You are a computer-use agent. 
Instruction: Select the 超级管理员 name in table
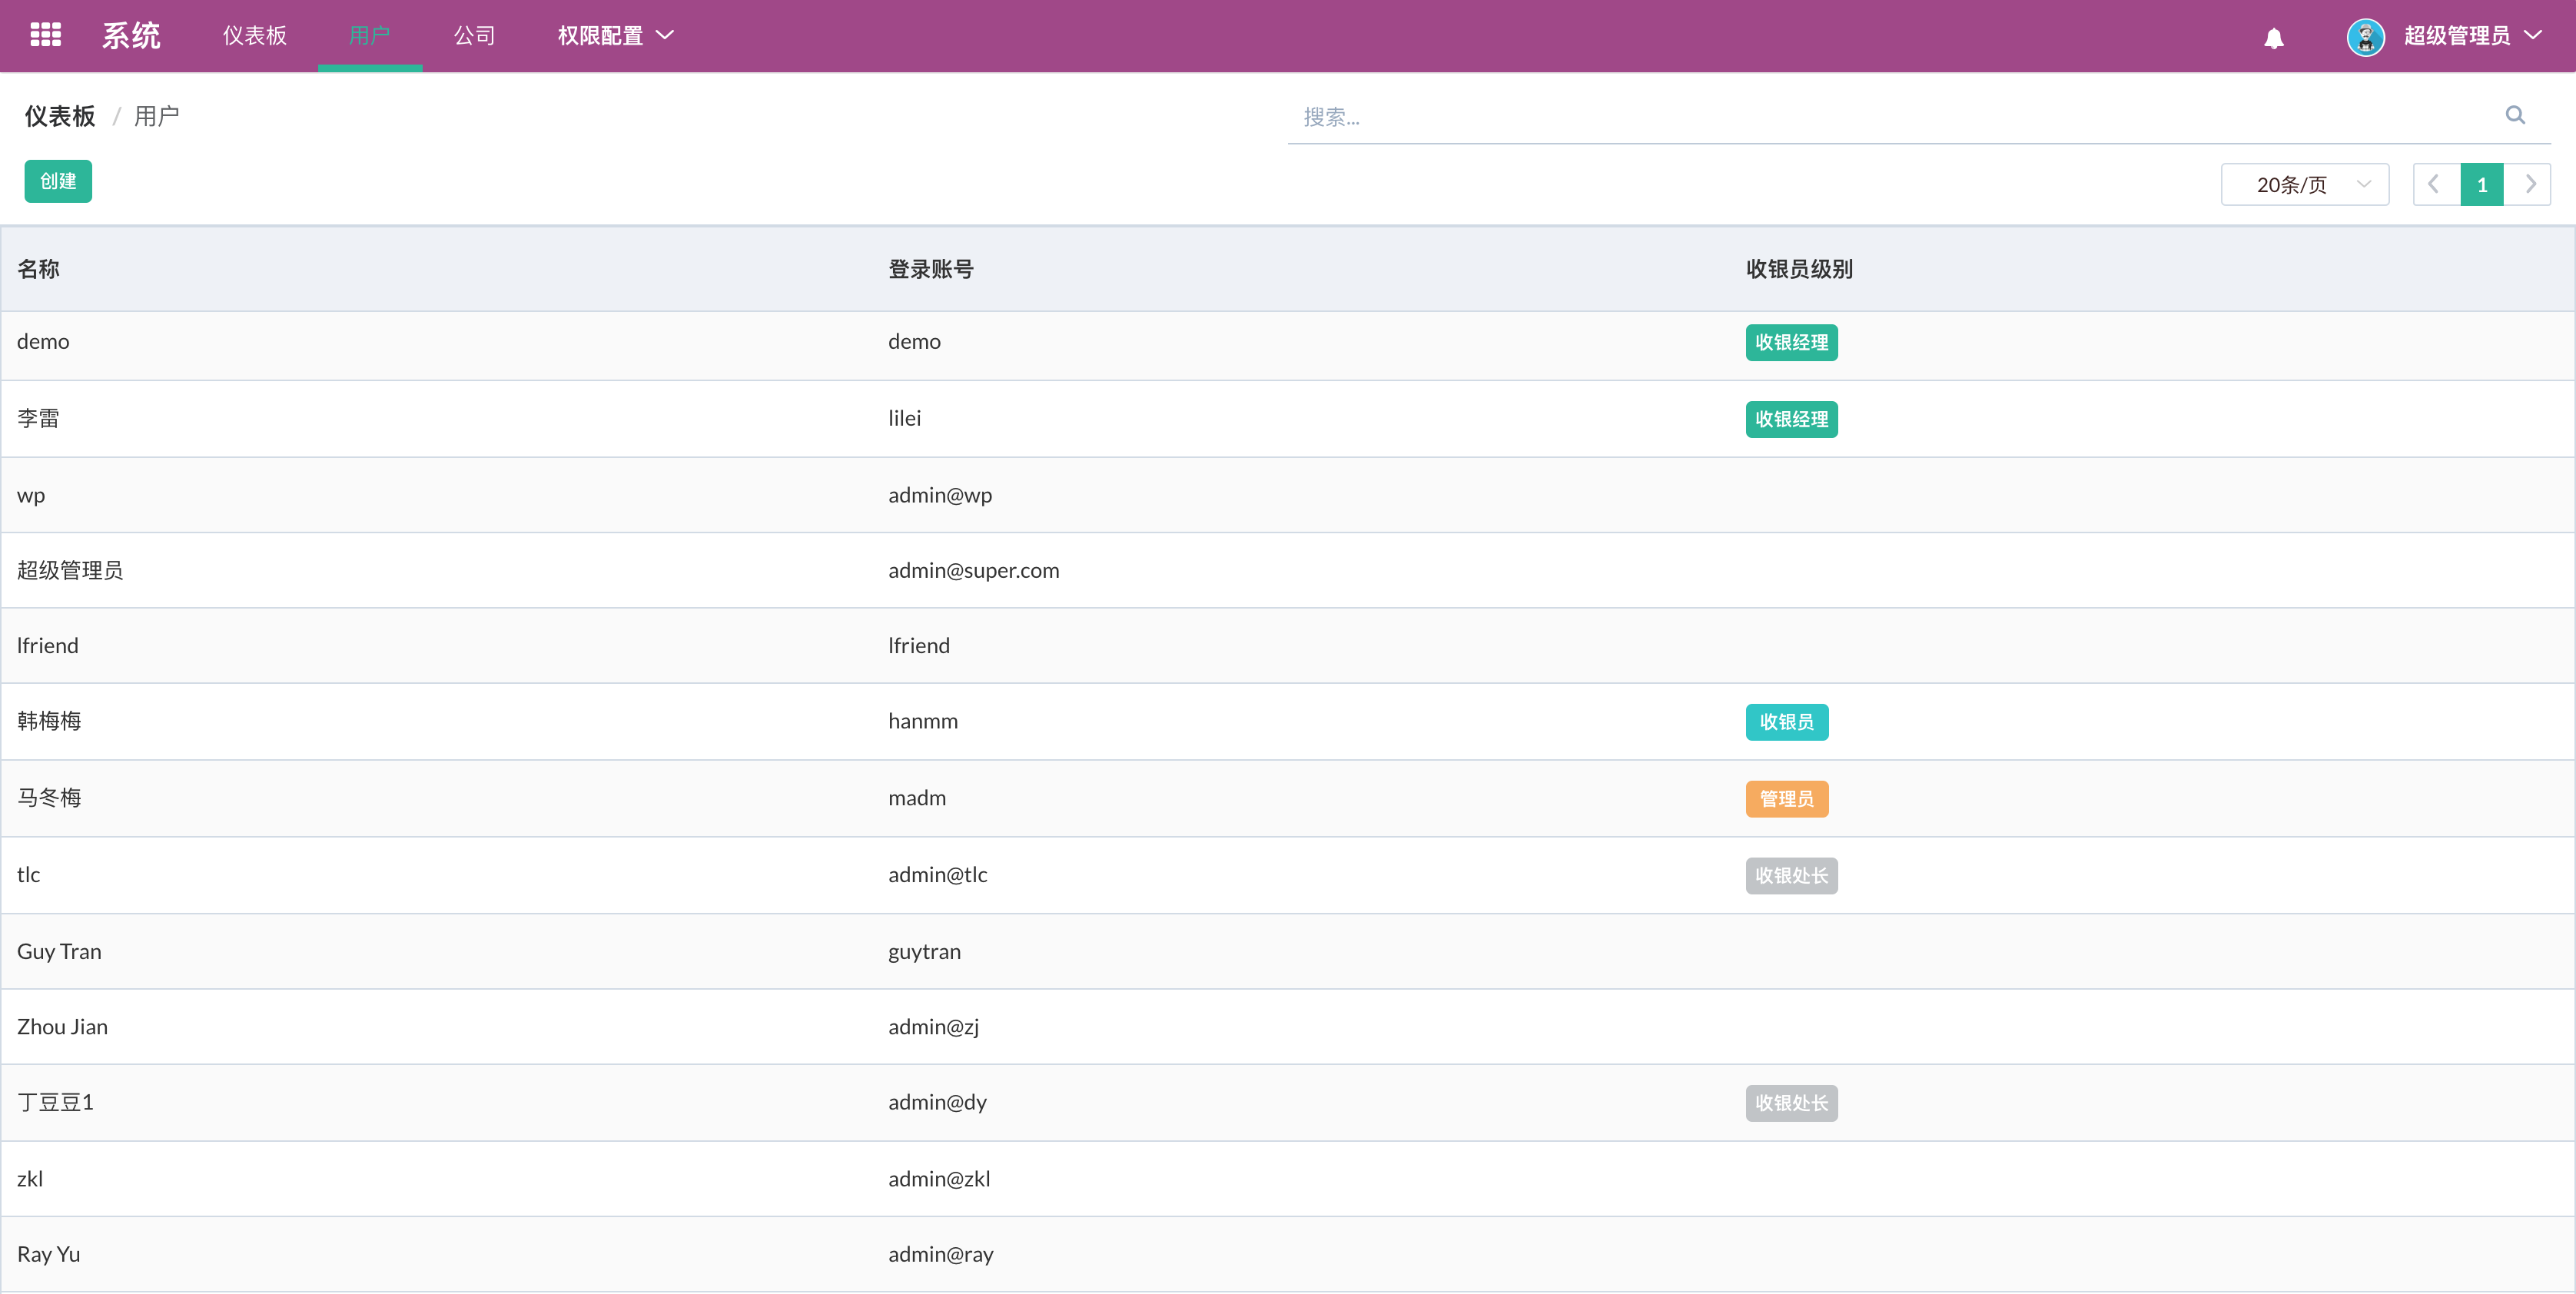(x=70, y=570)
